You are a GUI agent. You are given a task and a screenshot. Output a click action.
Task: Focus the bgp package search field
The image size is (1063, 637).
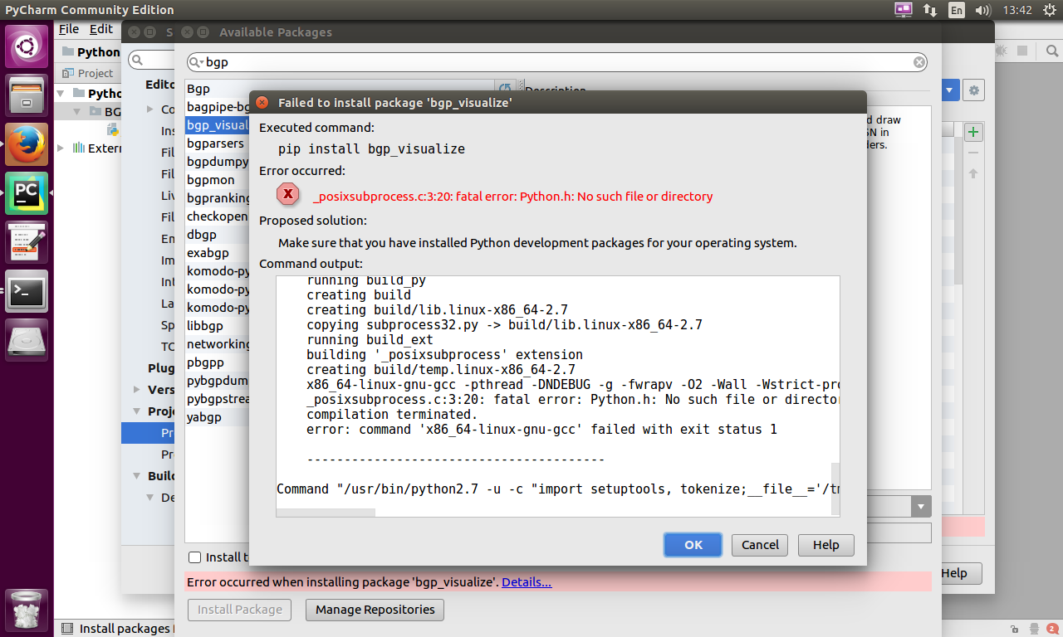(556, 62)
